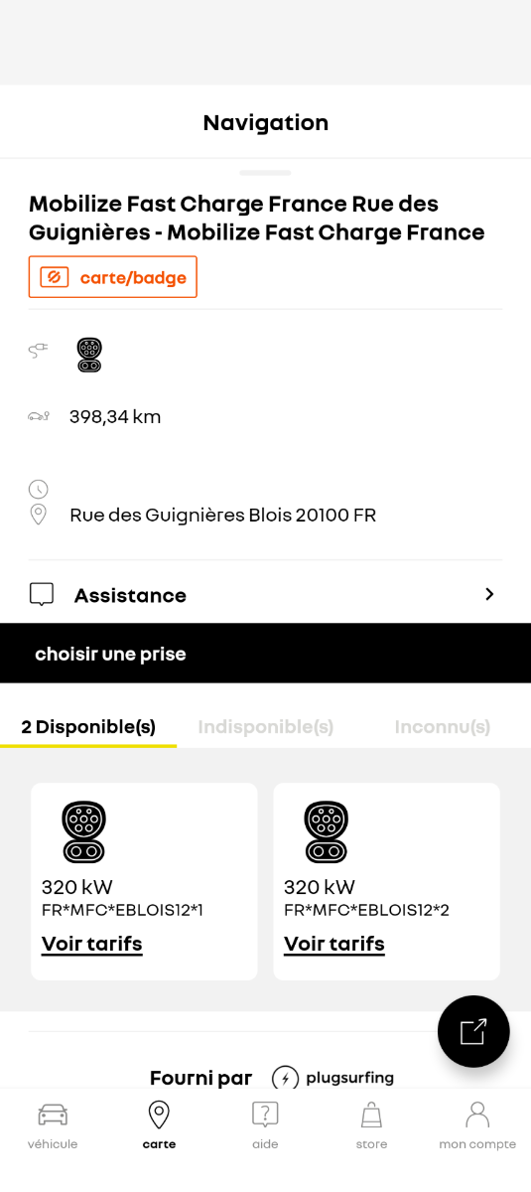Switch to the Inconnu(s) tab
This screenshot has width=531, height=1192.
pos(443,727)
